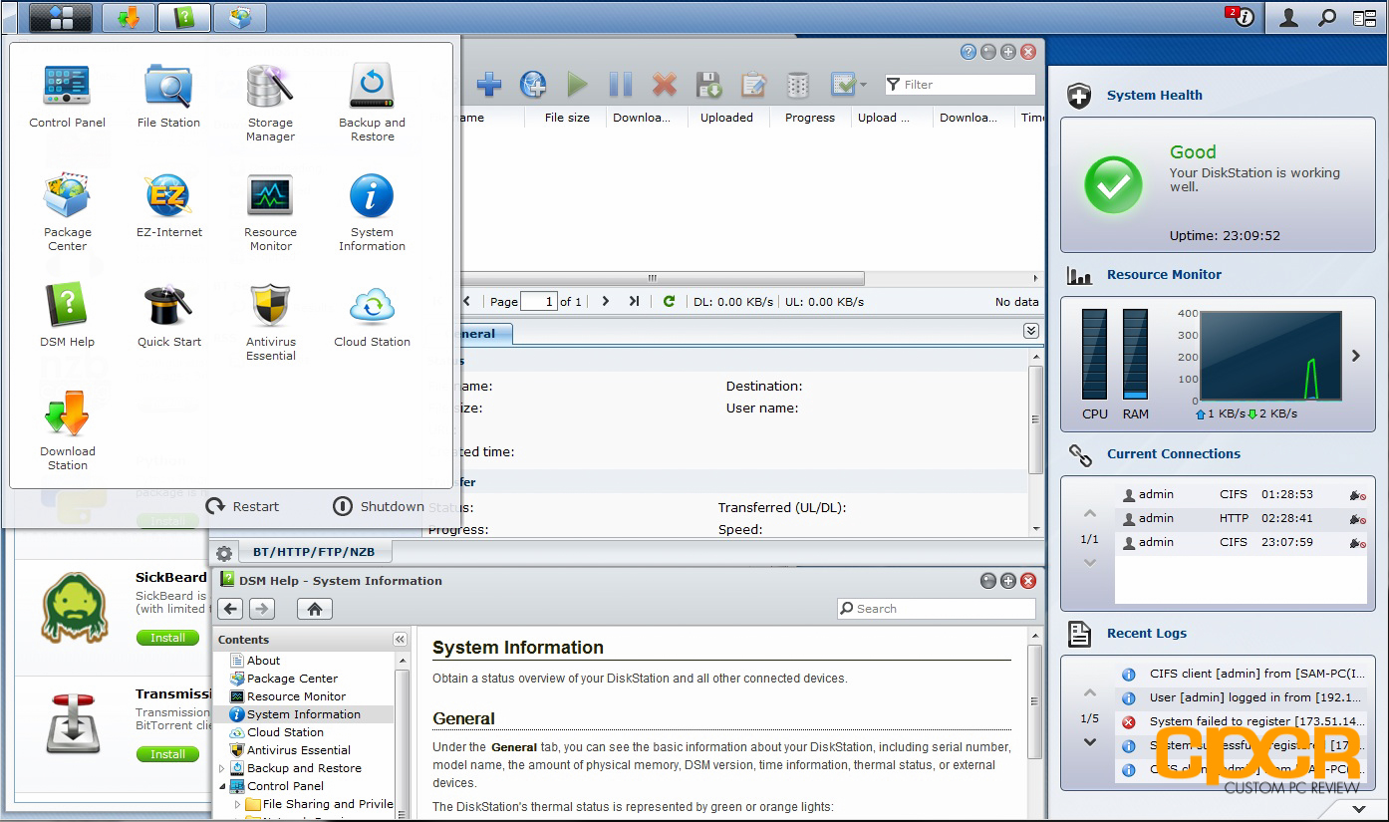Resume task with green play button

tap(577, 85)
